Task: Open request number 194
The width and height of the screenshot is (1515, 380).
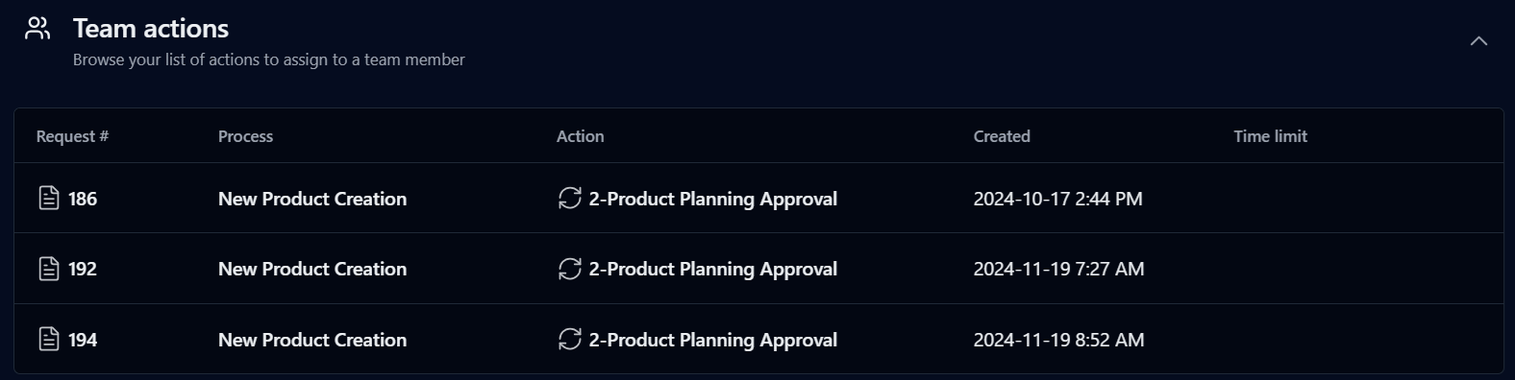Action: pos(83,340)
